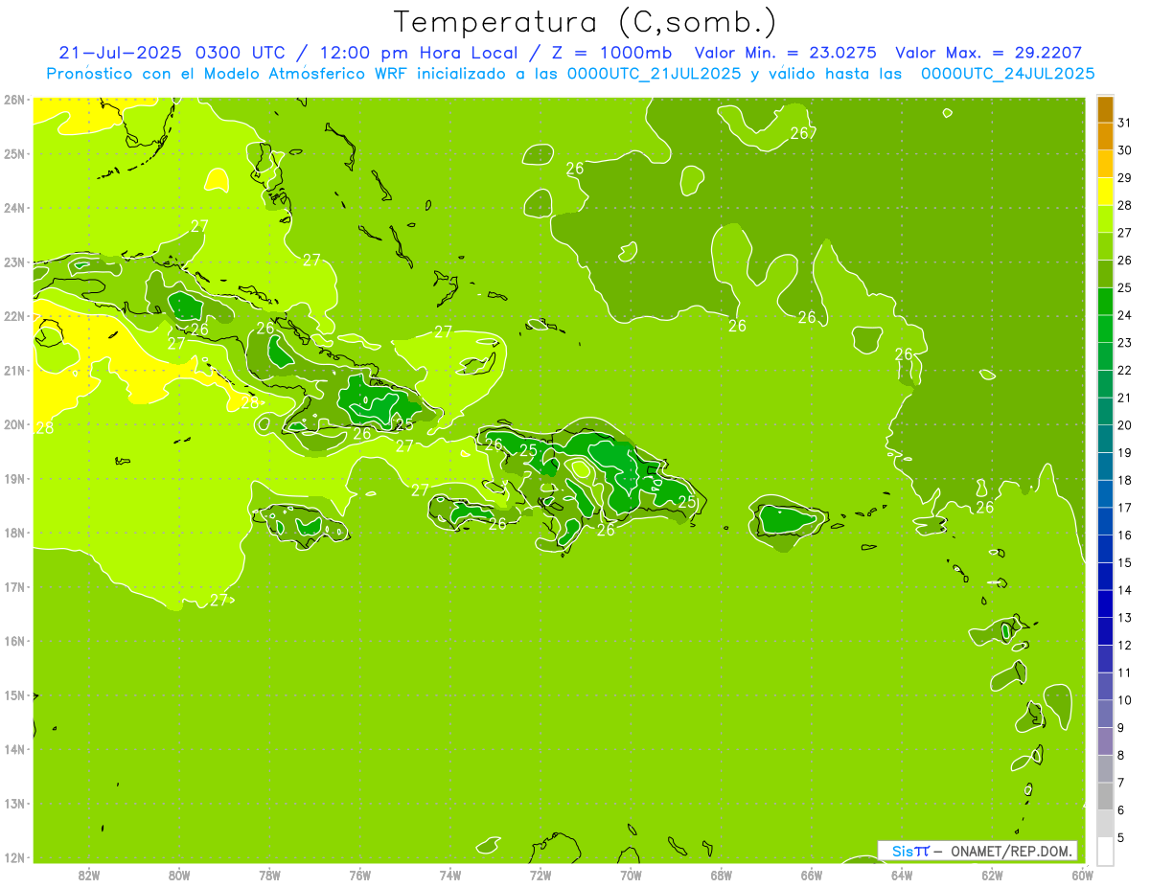Click the '267' contour label on map
This screenshot has height=888, width=1150.
803,133
